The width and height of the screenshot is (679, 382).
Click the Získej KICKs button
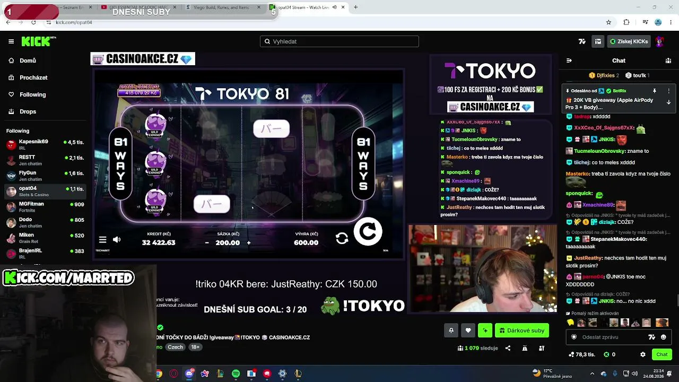coord(629,41)
